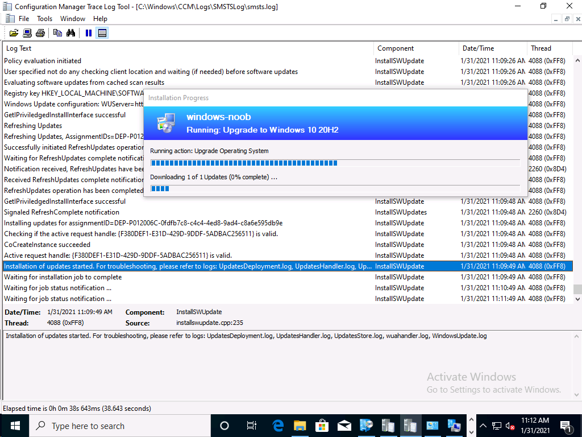This screenshot has width=582, height=437.
Task: Click the taskbar 'Type here to search' box
Action: click(120, 426)
